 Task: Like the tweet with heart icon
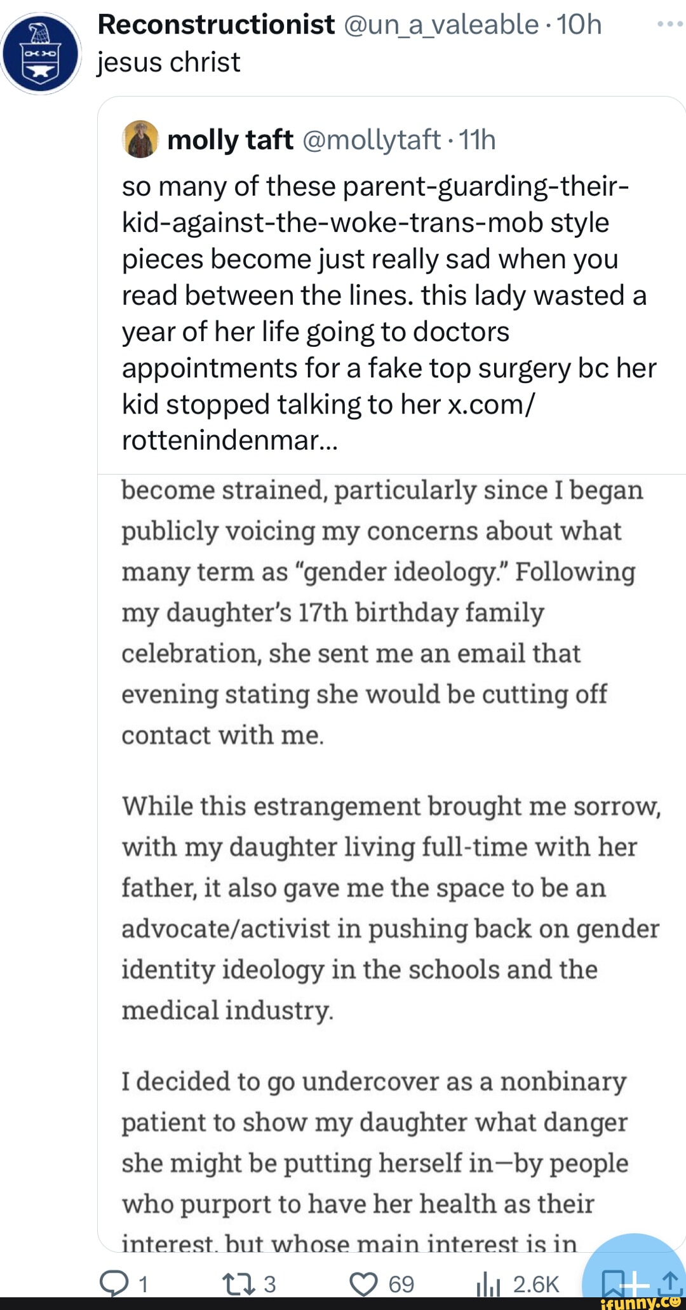364,1283
